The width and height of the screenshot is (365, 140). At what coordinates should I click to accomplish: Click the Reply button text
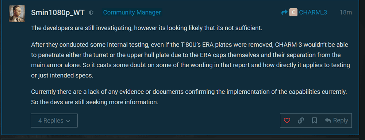pyautogui.click(x=341, y=120)
